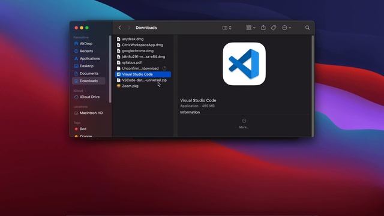
Task: Select the googlechrome.dmg file
Action: coord(143,50)
